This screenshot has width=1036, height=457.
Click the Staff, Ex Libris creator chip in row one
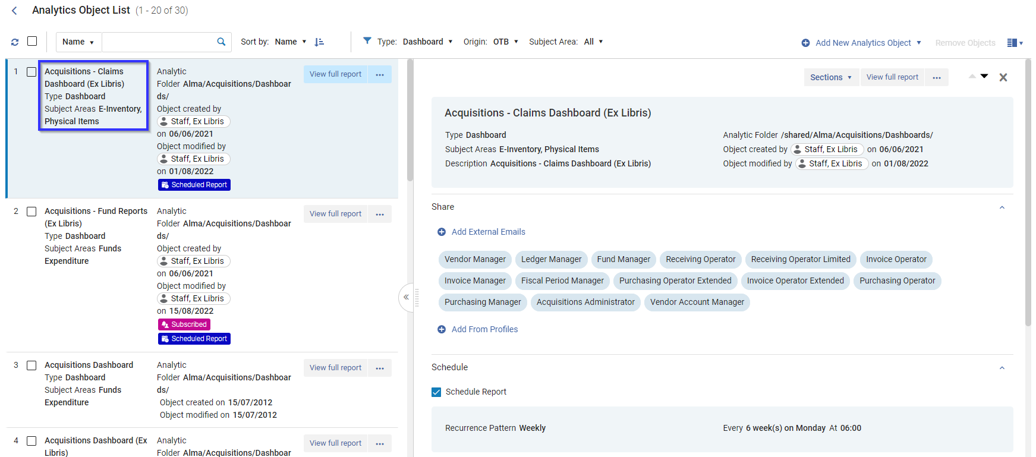[193, 121]
